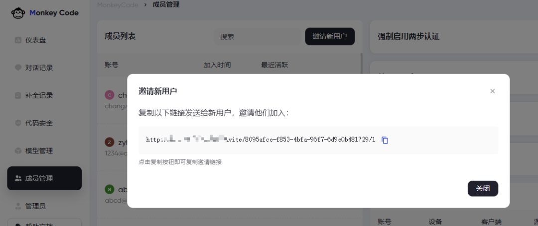Select 成员管理 in sidebar
This screenshot has height=226, width=538.
point(44,178)
